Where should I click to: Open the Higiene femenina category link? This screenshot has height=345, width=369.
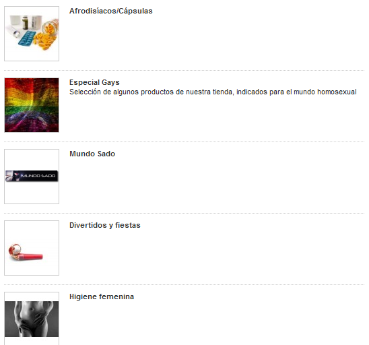coord(102,296)
